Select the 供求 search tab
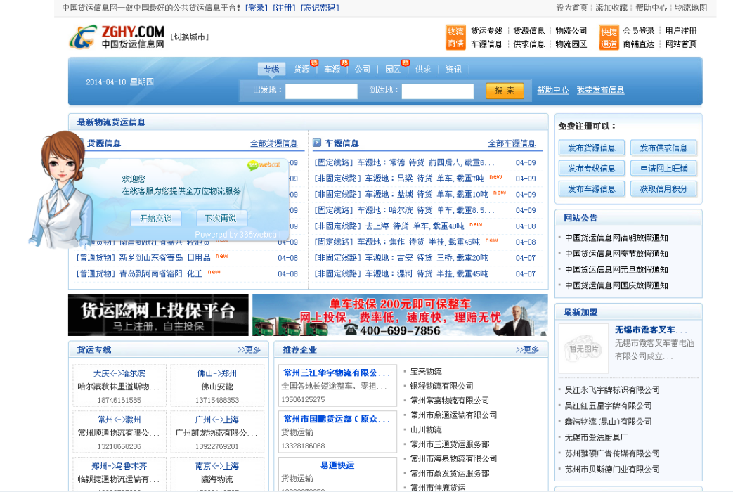The width and height of the screenshot is (733, 492). [x=423, y=69]
